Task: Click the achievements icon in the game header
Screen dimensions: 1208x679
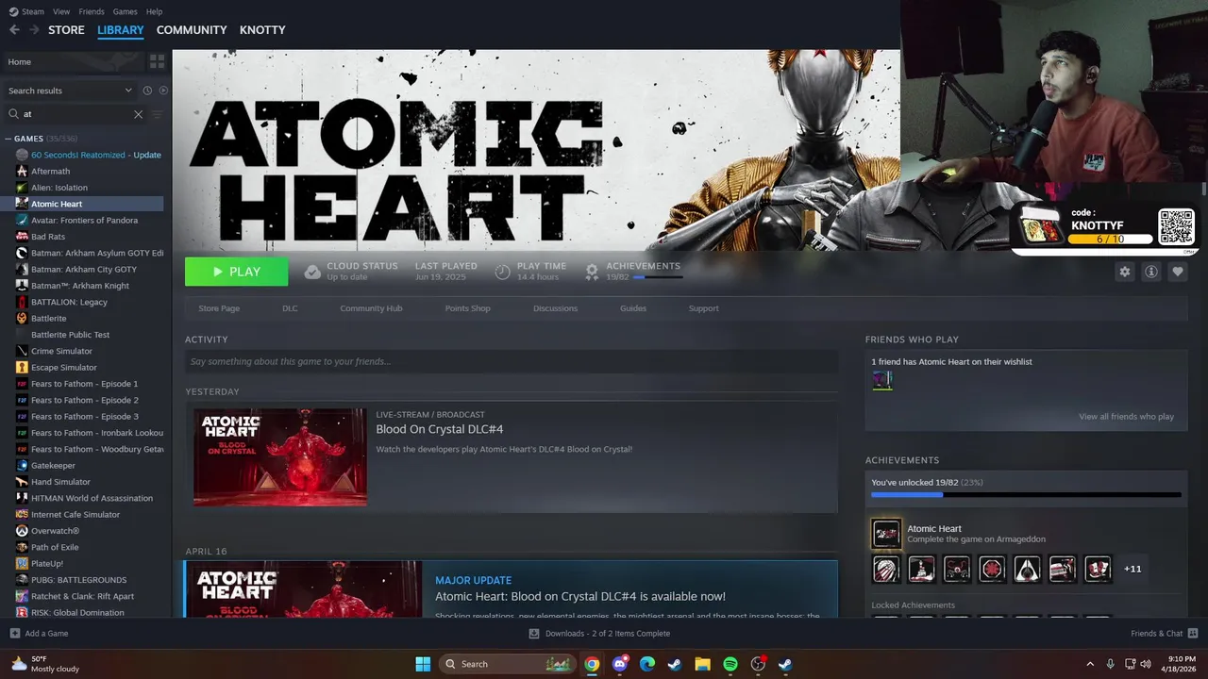Action: (x=592, y=272)
